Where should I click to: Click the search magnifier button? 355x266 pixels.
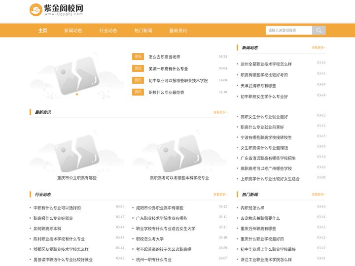[x=319, y=31]
